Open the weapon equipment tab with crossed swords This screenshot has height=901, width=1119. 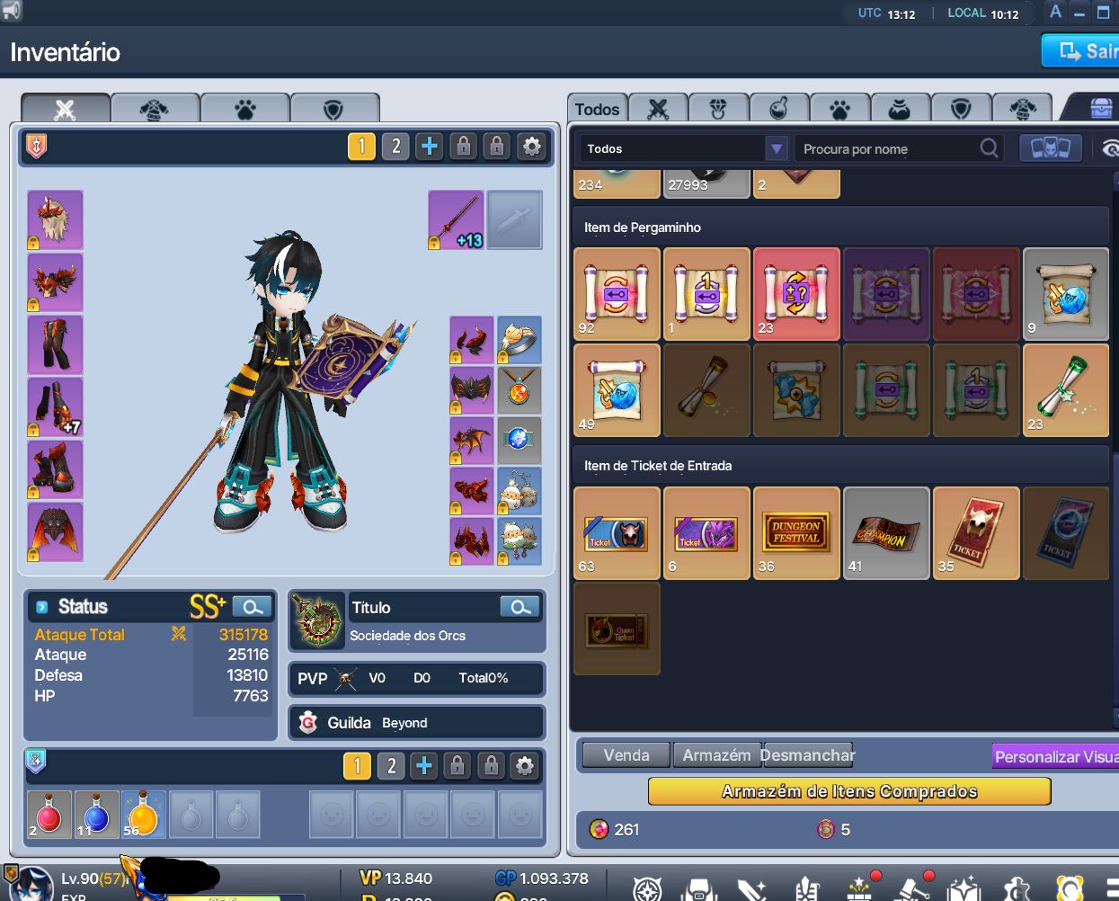click(x=66, y=108)
